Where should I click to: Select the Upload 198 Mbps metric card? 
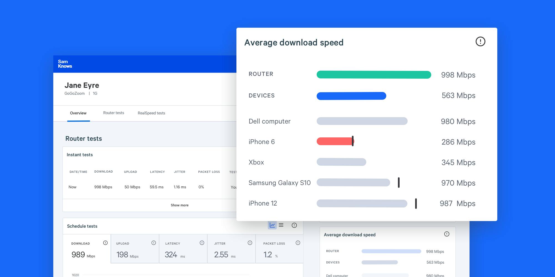click(135, 249)
